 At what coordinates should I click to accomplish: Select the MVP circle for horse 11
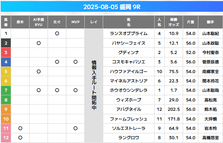point(75,128)
